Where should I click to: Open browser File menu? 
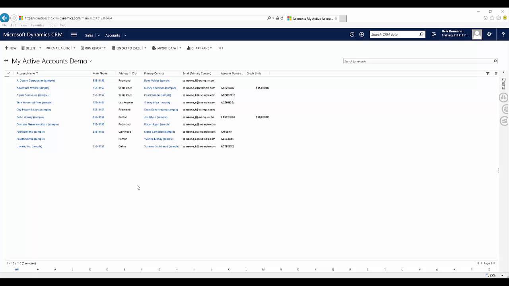click(4, 25)
